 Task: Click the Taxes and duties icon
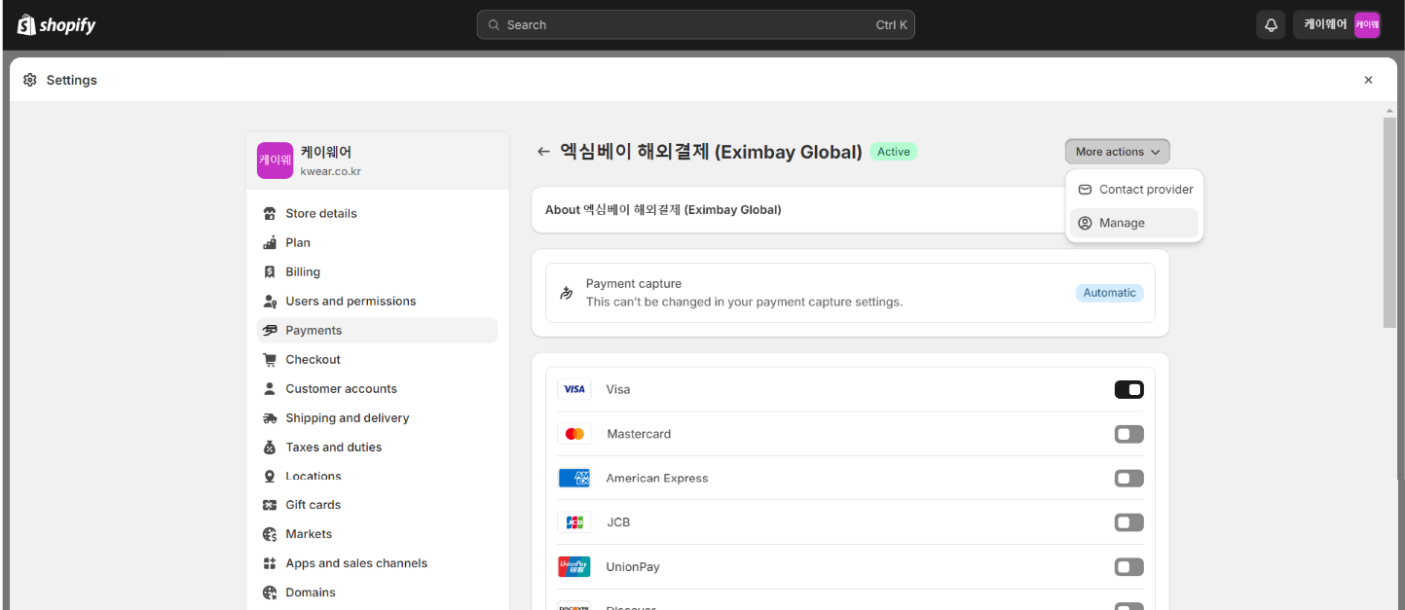270,448
